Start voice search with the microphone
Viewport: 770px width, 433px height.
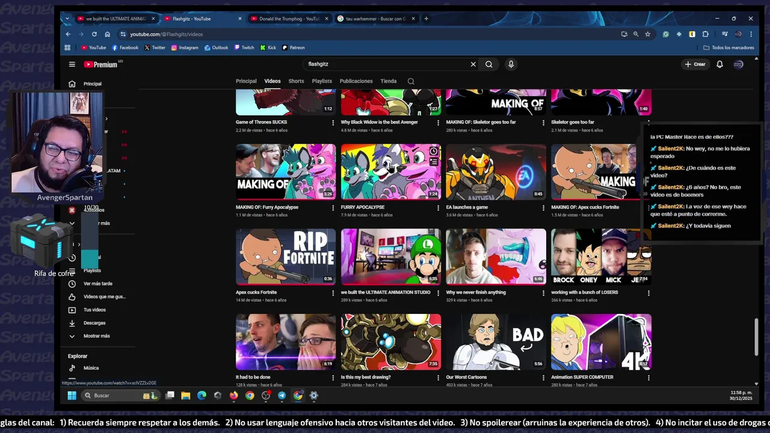coord(511,64)
